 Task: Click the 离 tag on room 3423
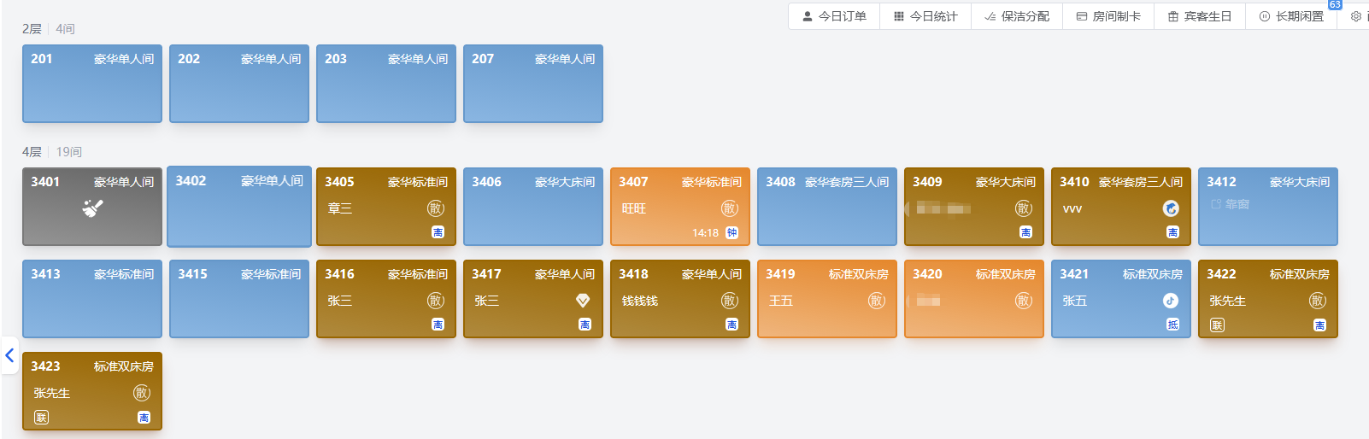(x=144, y=417)
